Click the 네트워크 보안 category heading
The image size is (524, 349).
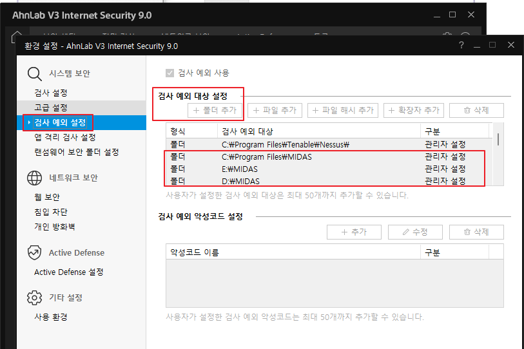73,178
